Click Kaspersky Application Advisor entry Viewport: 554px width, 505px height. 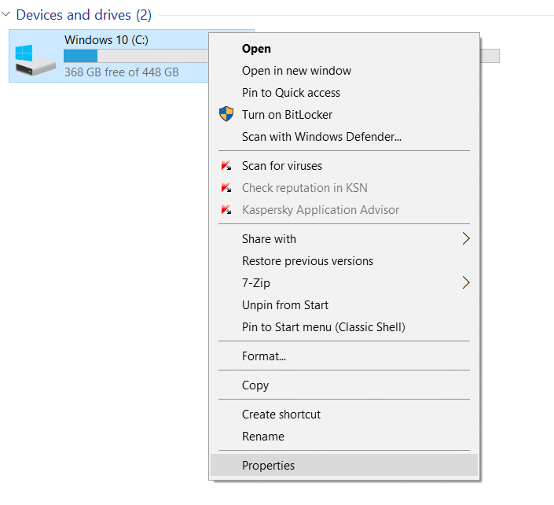click(343, 209)
